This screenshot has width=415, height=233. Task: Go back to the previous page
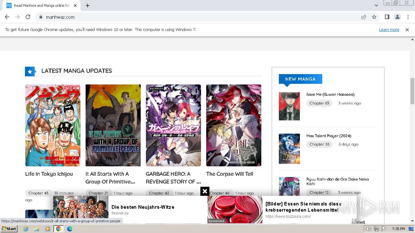click(x=7, y=17)
